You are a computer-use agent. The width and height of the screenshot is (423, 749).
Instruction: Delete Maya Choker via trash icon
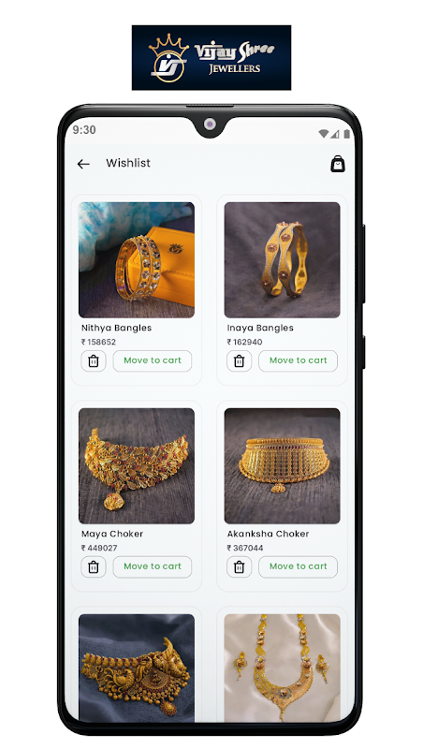pos(94,567)
